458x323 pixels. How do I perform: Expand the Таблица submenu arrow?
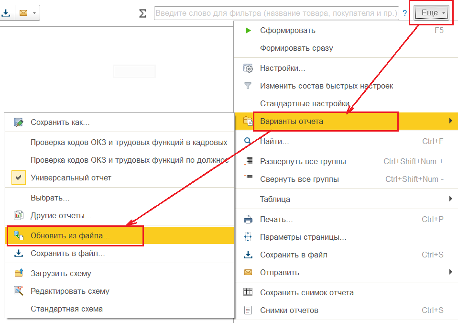[x=450, y=199]
